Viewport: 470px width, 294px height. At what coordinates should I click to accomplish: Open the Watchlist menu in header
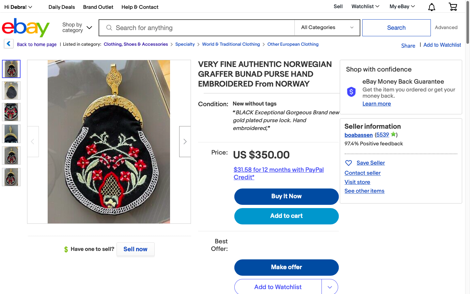pyautogui.click(x=365, y=7)
